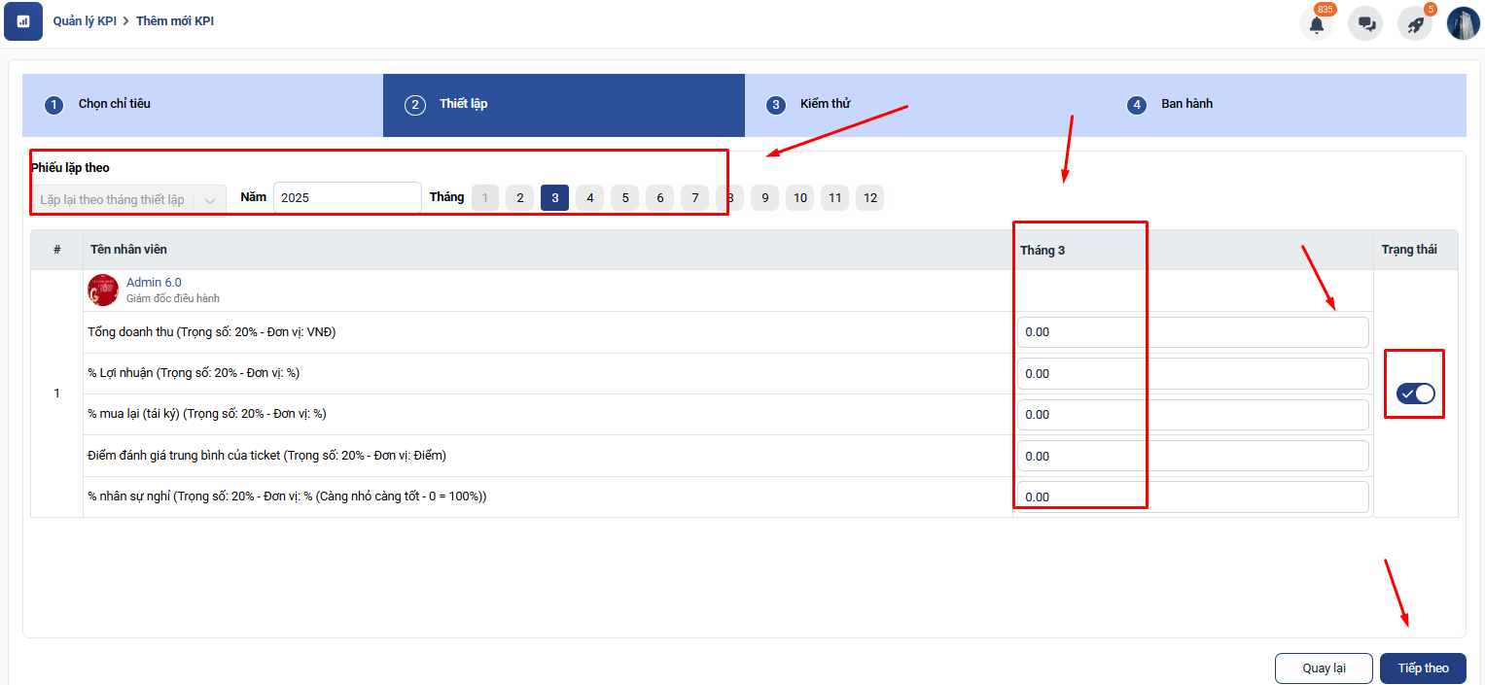Click the Tiếp theo button
1485x685 pixels.
point(1423,668)
